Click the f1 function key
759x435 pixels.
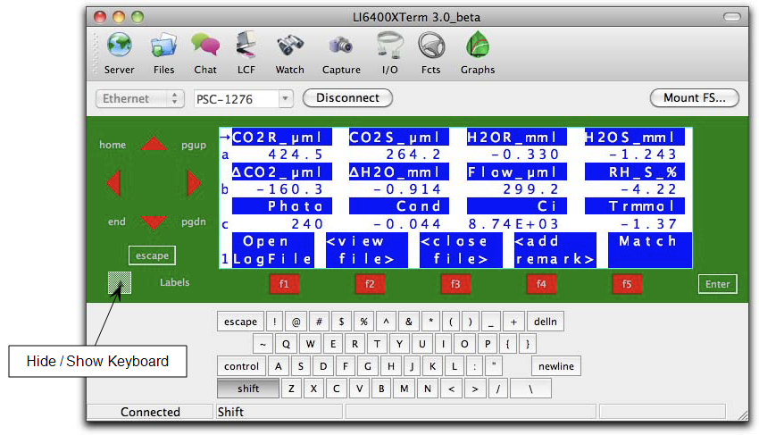point(284,284)
